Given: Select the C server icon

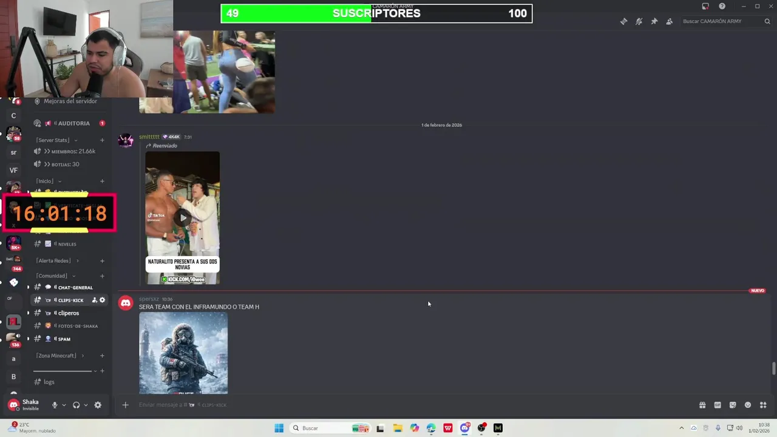Looking at the screenshot, I should [x=13, y=115].
